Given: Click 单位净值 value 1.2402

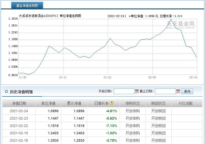Looking at the screenshot, I should click(53, 133).
